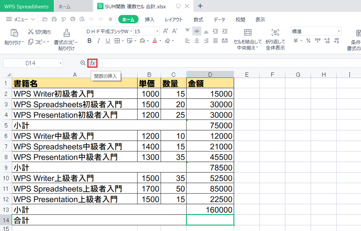Open the コピー copy dropdown
This screenshot has width=361, height=231.
48,42
